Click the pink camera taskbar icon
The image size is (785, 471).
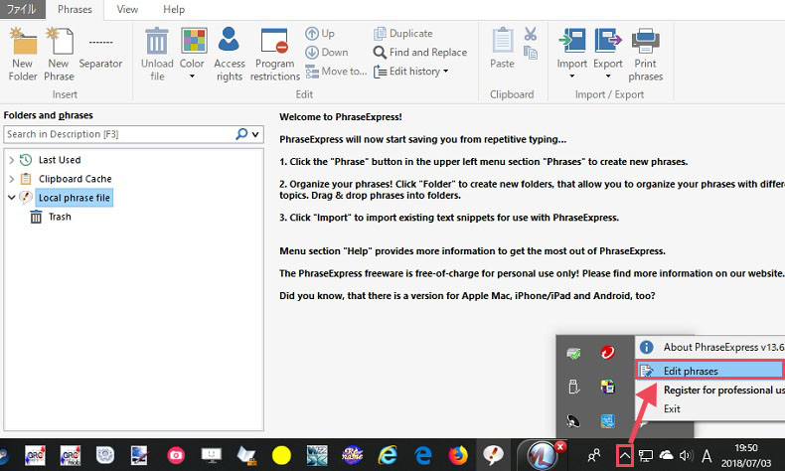point(176,455)
